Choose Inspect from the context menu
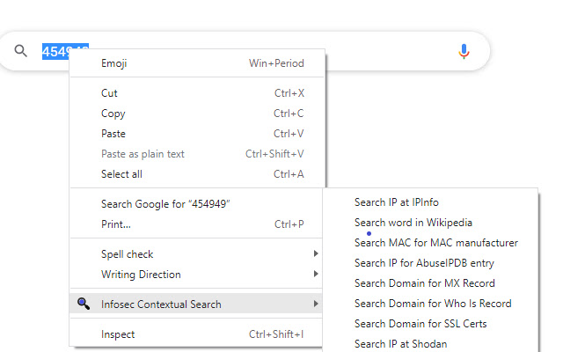 [x=118, y=334]
